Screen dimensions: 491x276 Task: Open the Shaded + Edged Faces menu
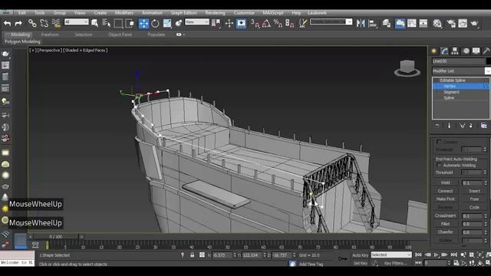[85, 50]
